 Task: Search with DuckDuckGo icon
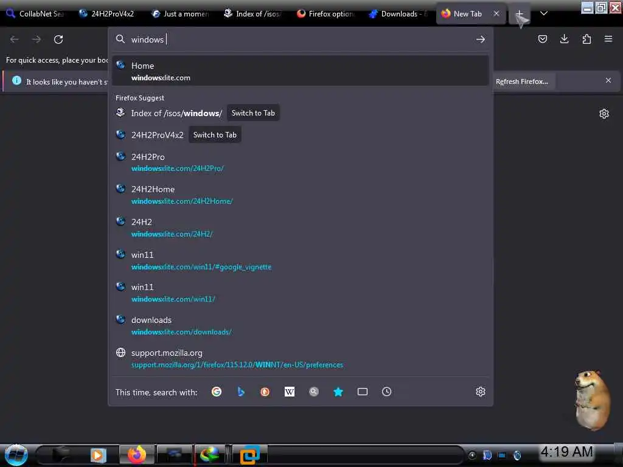pyautogui.click(x=265, y=392)
